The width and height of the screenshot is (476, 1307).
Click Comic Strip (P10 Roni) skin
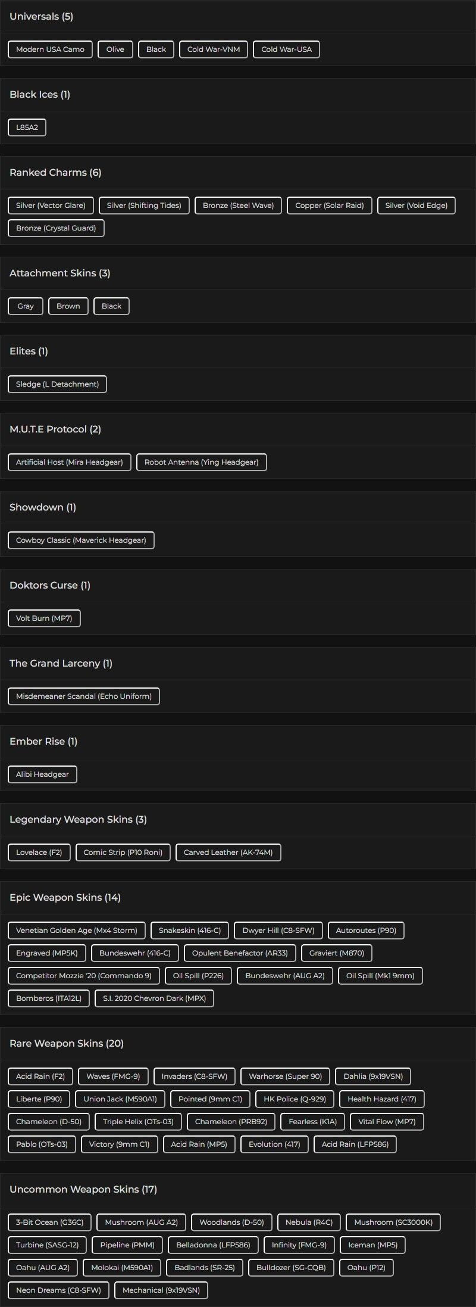(123, 852)
